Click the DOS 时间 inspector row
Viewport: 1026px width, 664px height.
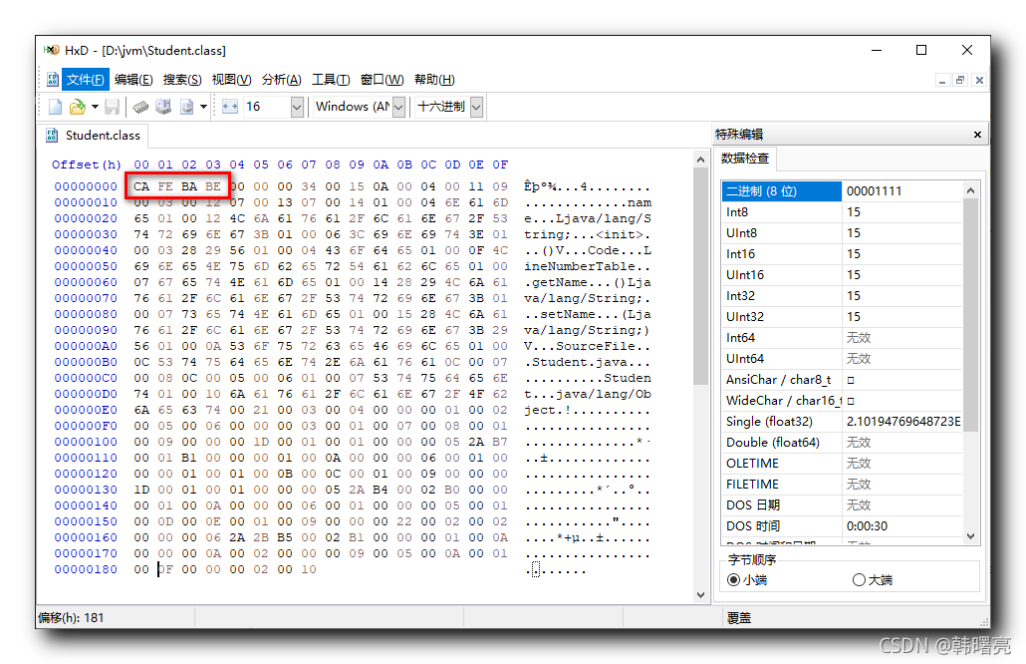pos(842,526)
